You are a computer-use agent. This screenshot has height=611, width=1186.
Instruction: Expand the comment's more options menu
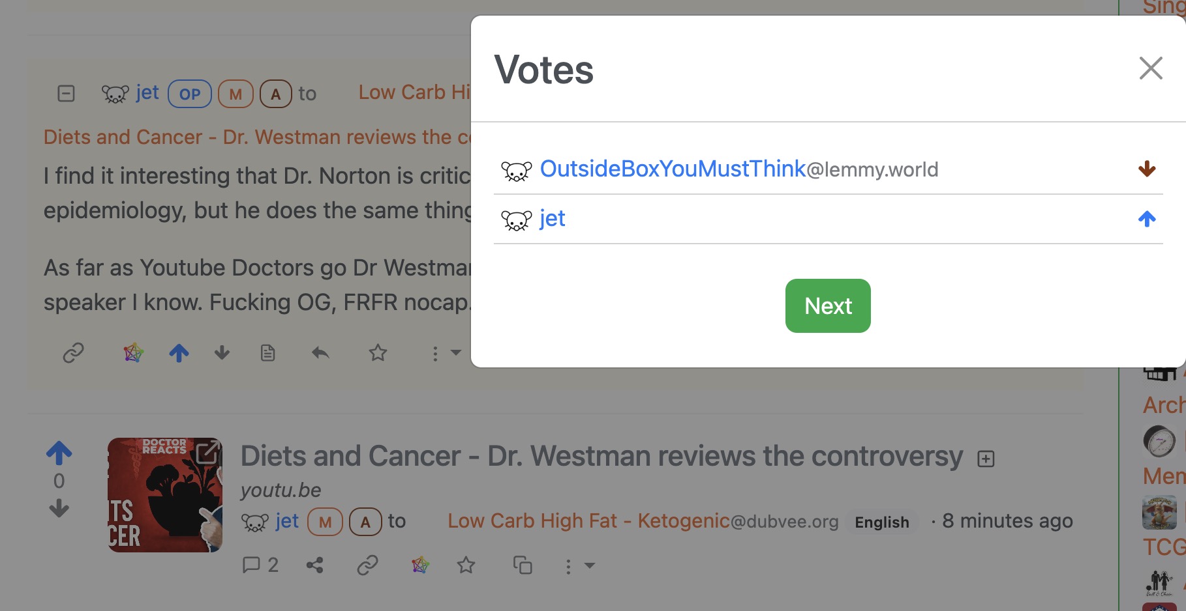click(446, 353)
